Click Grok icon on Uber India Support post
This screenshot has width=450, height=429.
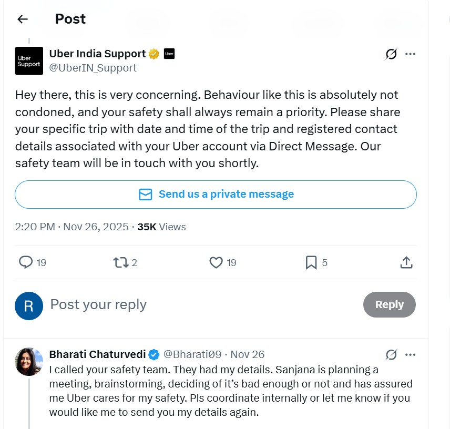pos(391,54)
